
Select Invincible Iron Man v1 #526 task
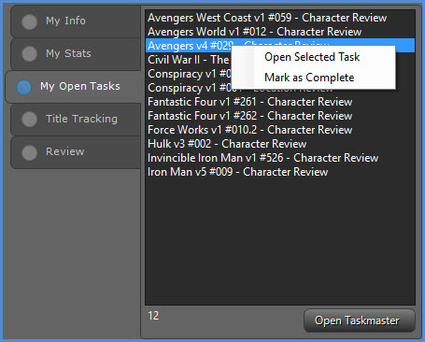point(280,158)
